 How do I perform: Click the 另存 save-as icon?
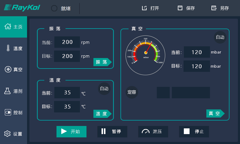[214, 8]
